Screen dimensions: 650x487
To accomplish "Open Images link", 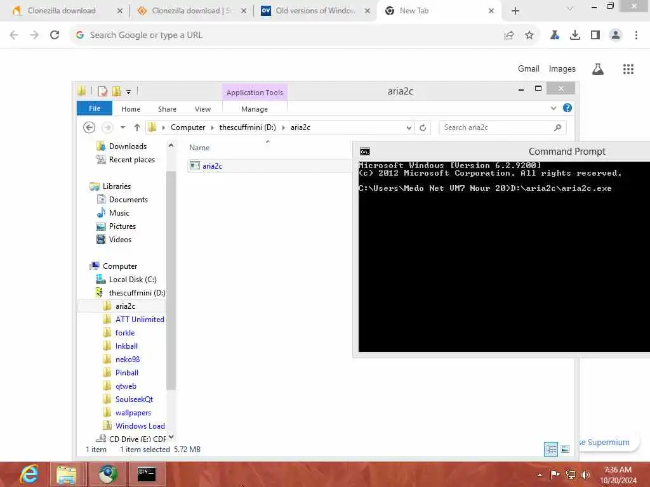I will click(562, 68).
